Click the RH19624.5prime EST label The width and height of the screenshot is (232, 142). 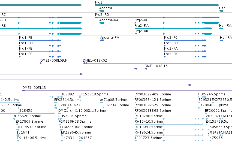pyautogui.click(x=149, y=132)
